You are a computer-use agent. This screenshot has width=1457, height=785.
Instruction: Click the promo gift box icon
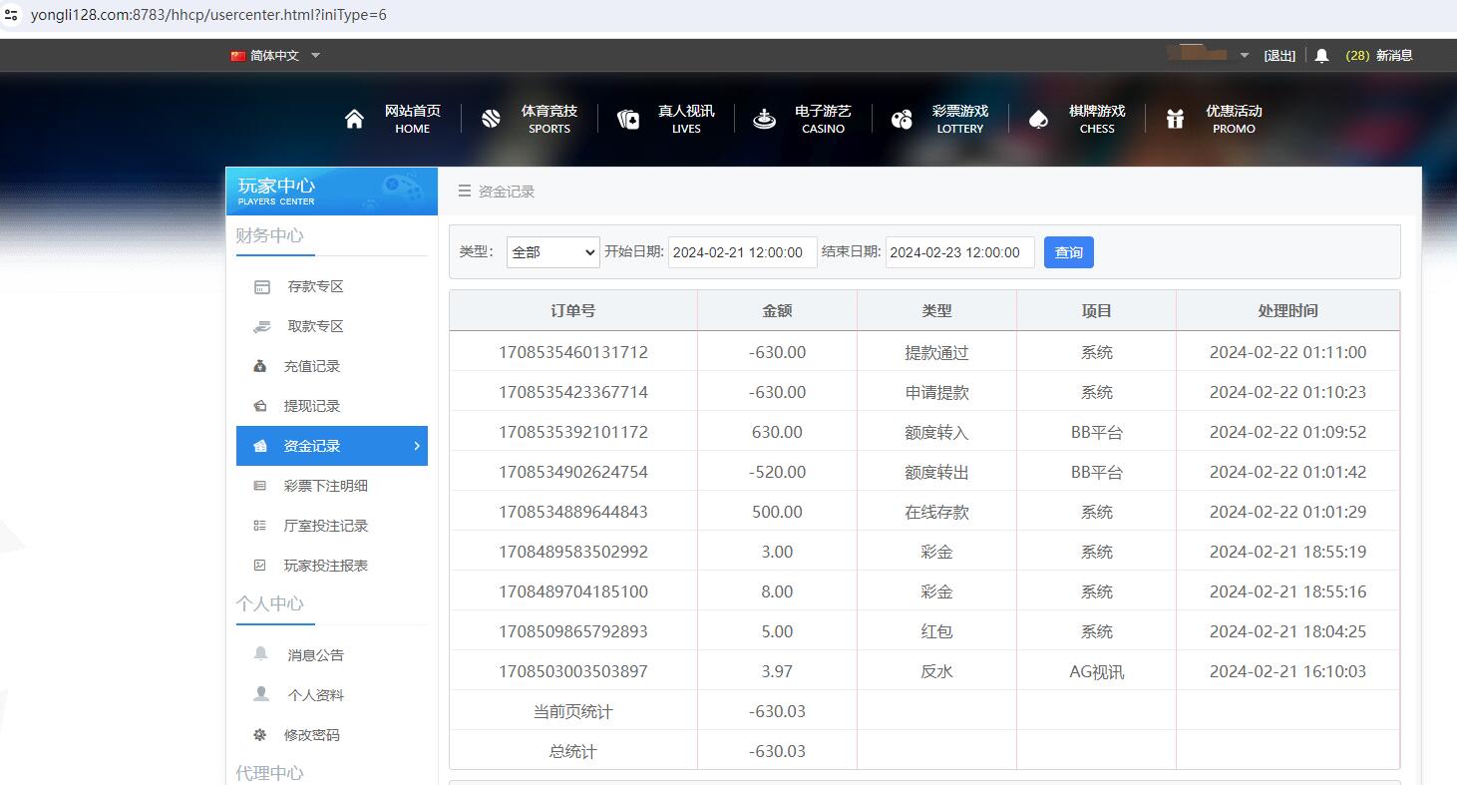point(1175,120)
